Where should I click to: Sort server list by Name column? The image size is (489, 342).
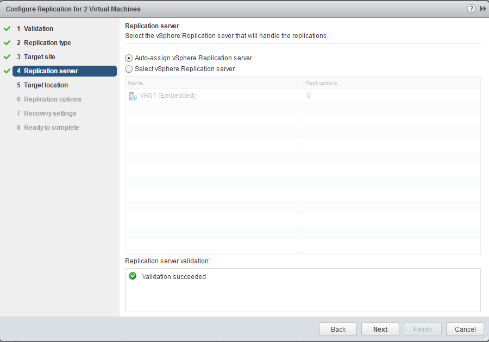click(213, 83)
